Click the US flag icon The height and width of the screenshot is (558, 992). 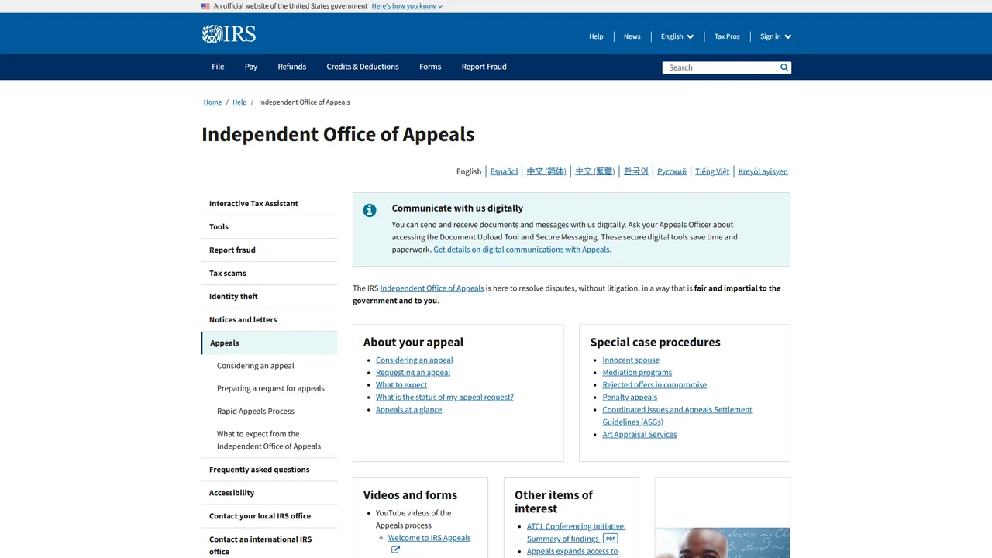[205, 6]
